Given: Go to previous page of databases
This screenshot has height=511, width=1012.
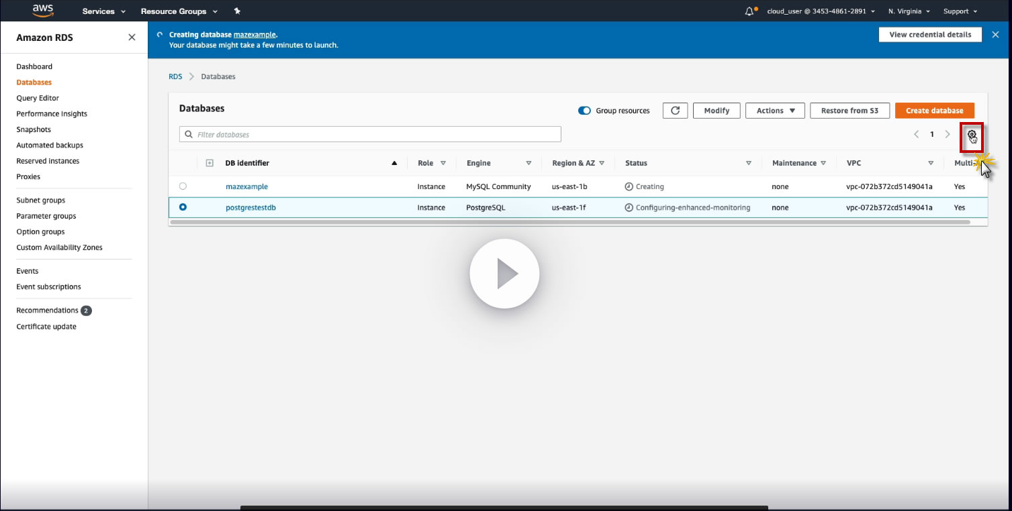Looking at the screenshot, I should click(x=917, y=134).
